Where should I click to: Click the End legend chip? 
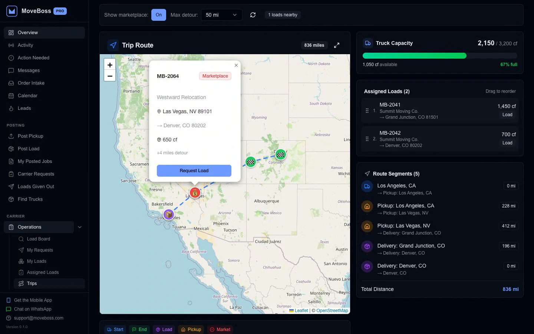(140, 330)
